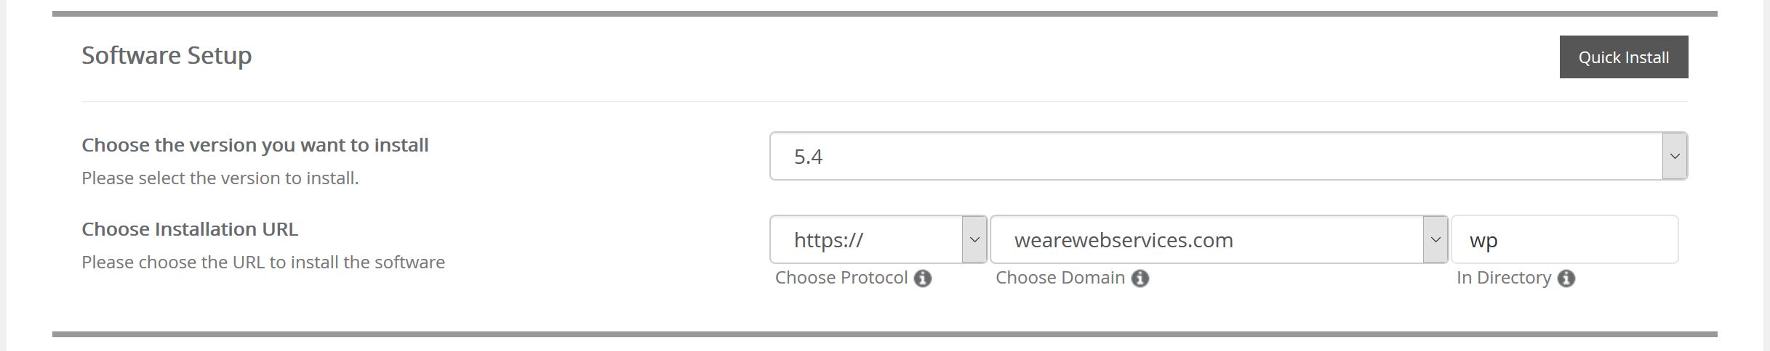Click the 'Choose the version you want to install' label
1770x351 pixels.
coord(255,145)
